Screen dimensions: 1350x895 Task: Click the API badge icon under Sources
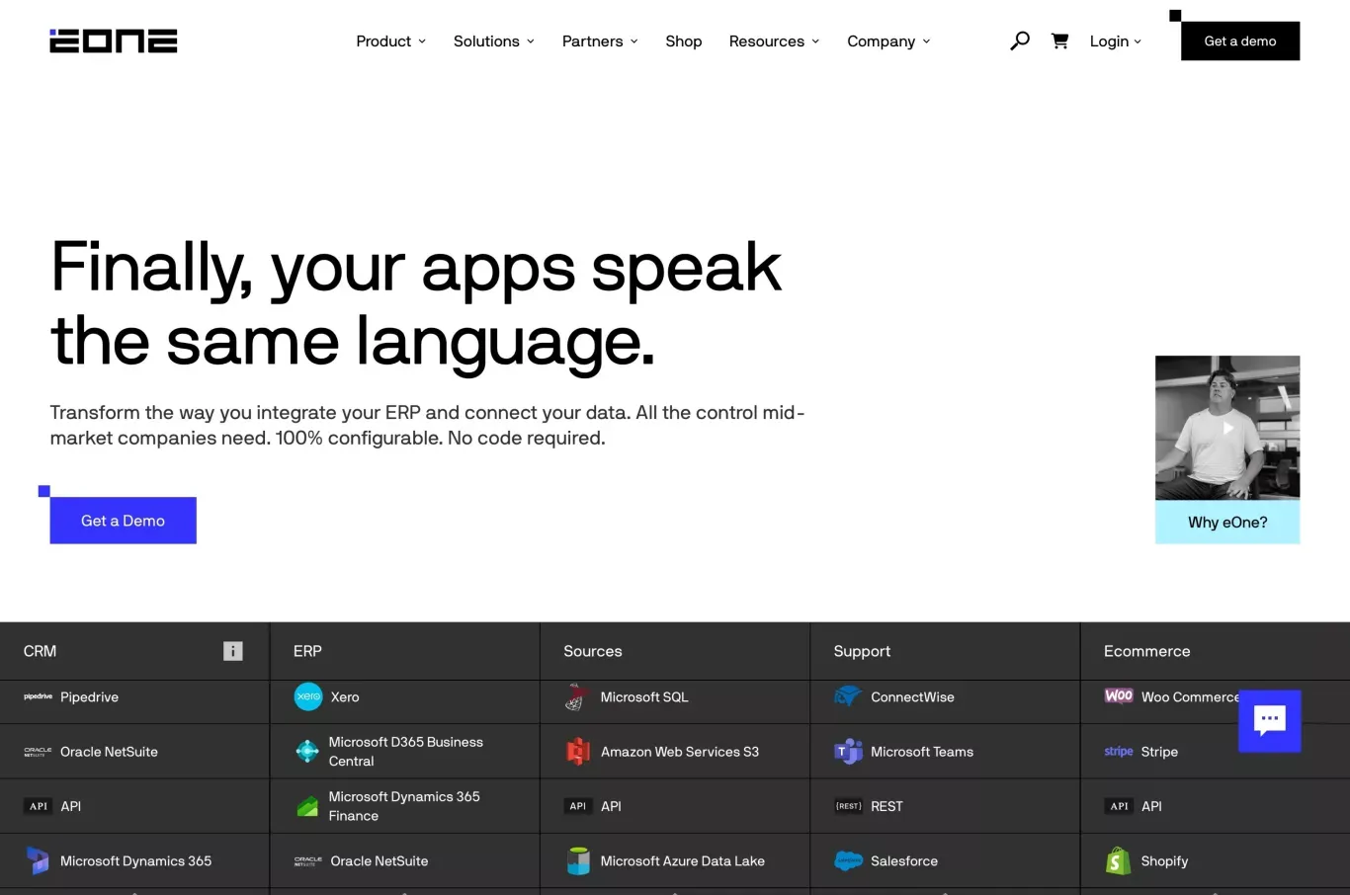click(578, 806)
